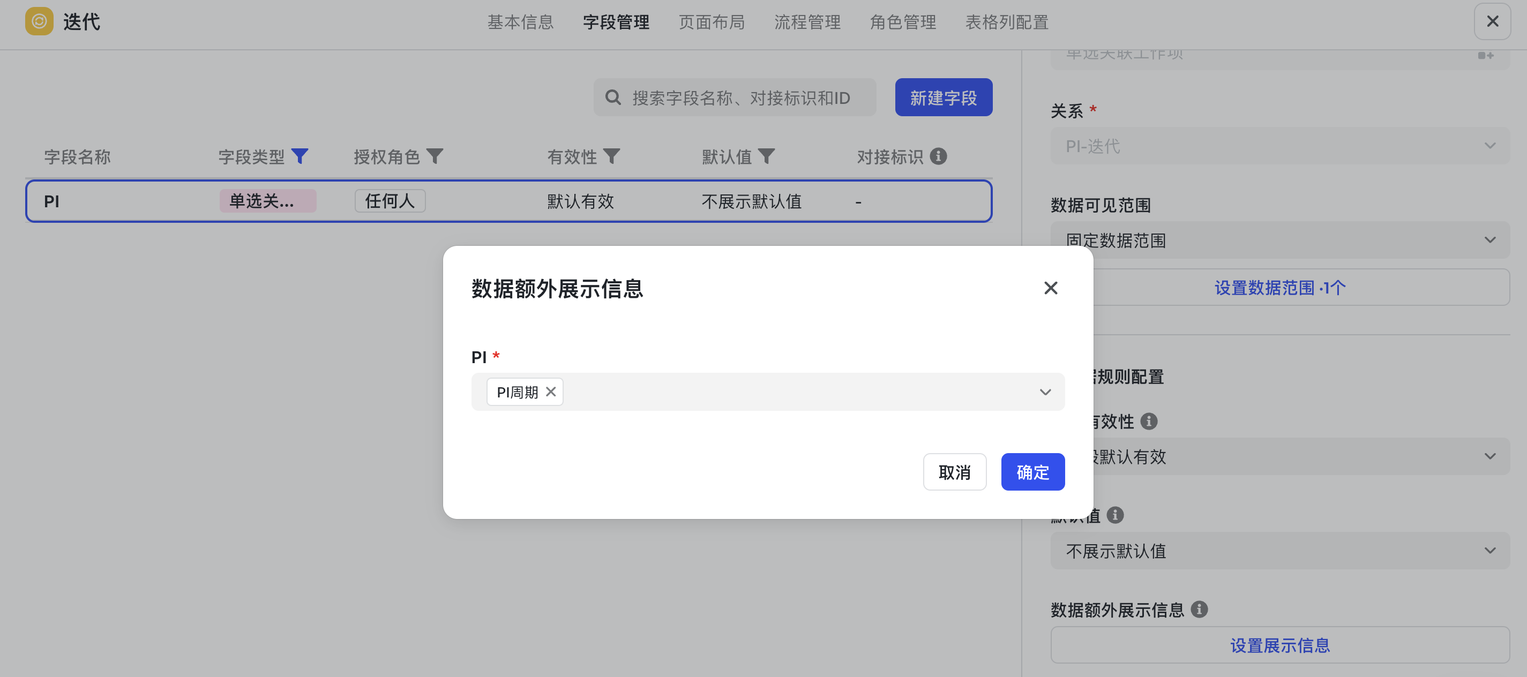Image resolution: width=1527 pixels, height=677 pixels.
Task: Click the 字段名称 column header
Action: pyautogui.click(x=77, y=156)
